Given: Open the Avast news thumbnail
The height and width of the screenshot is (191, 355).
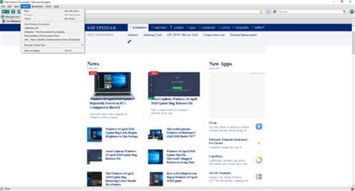Looking at the screenshot, I should pos(174,84).
